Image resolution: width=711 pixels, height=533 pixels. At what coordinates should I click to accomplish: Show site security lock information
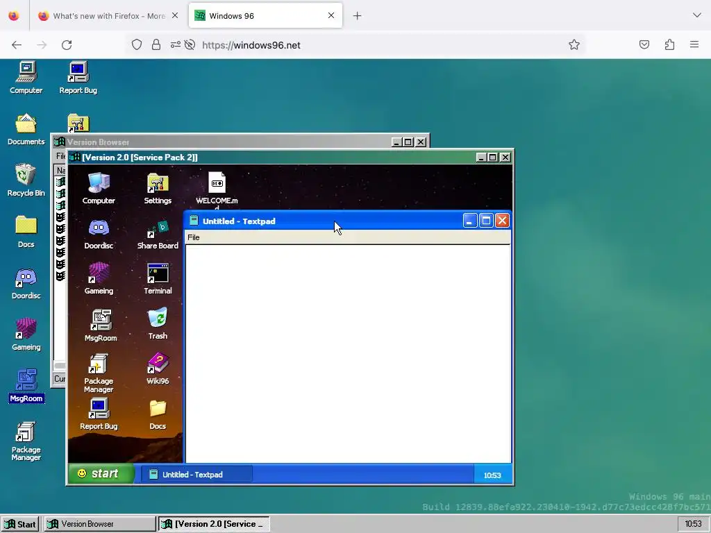click(156, 45)
